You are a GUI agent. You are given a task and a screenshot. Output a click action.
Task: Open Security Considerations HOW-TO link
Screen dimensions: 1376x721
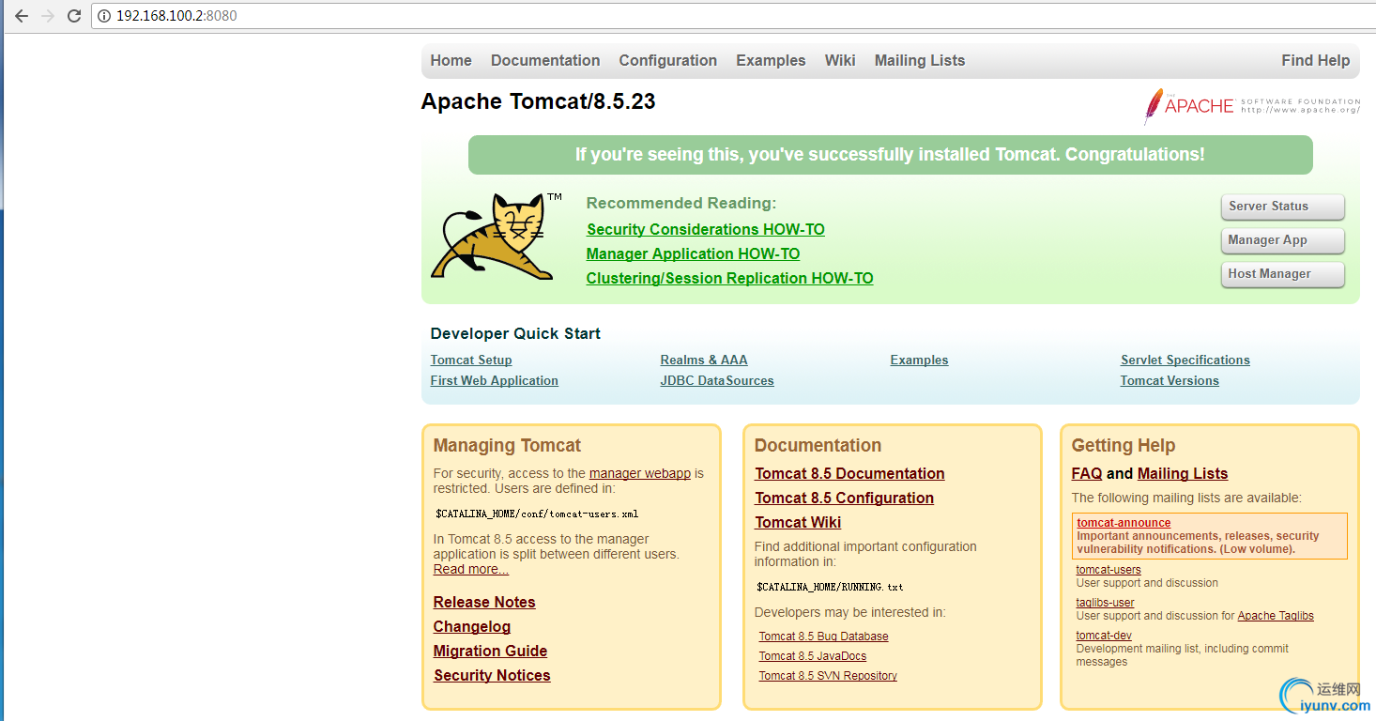pos(706,229)
